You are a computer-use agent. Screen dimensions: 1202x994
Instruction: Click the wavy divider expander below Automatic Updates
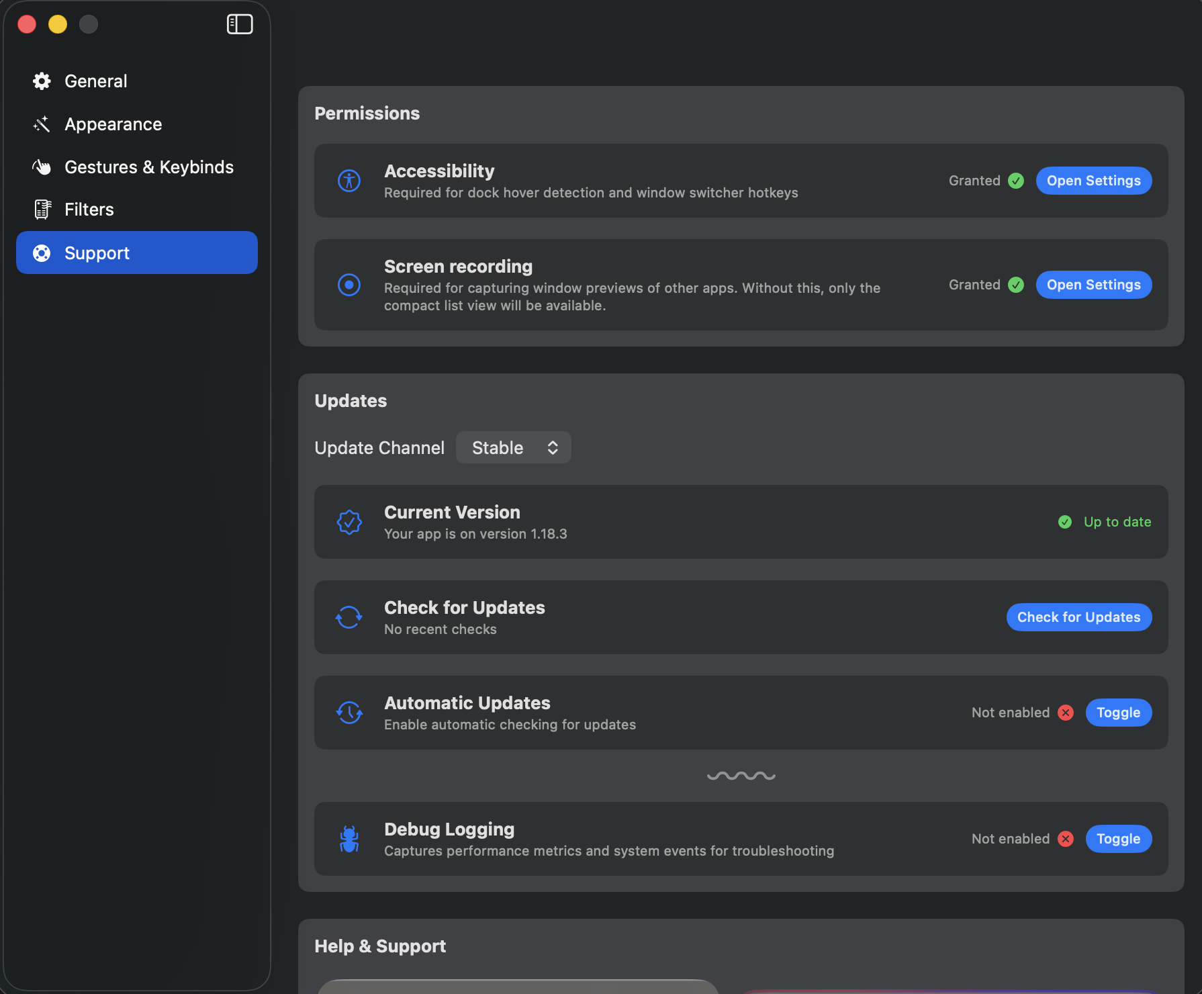[741, 776]
